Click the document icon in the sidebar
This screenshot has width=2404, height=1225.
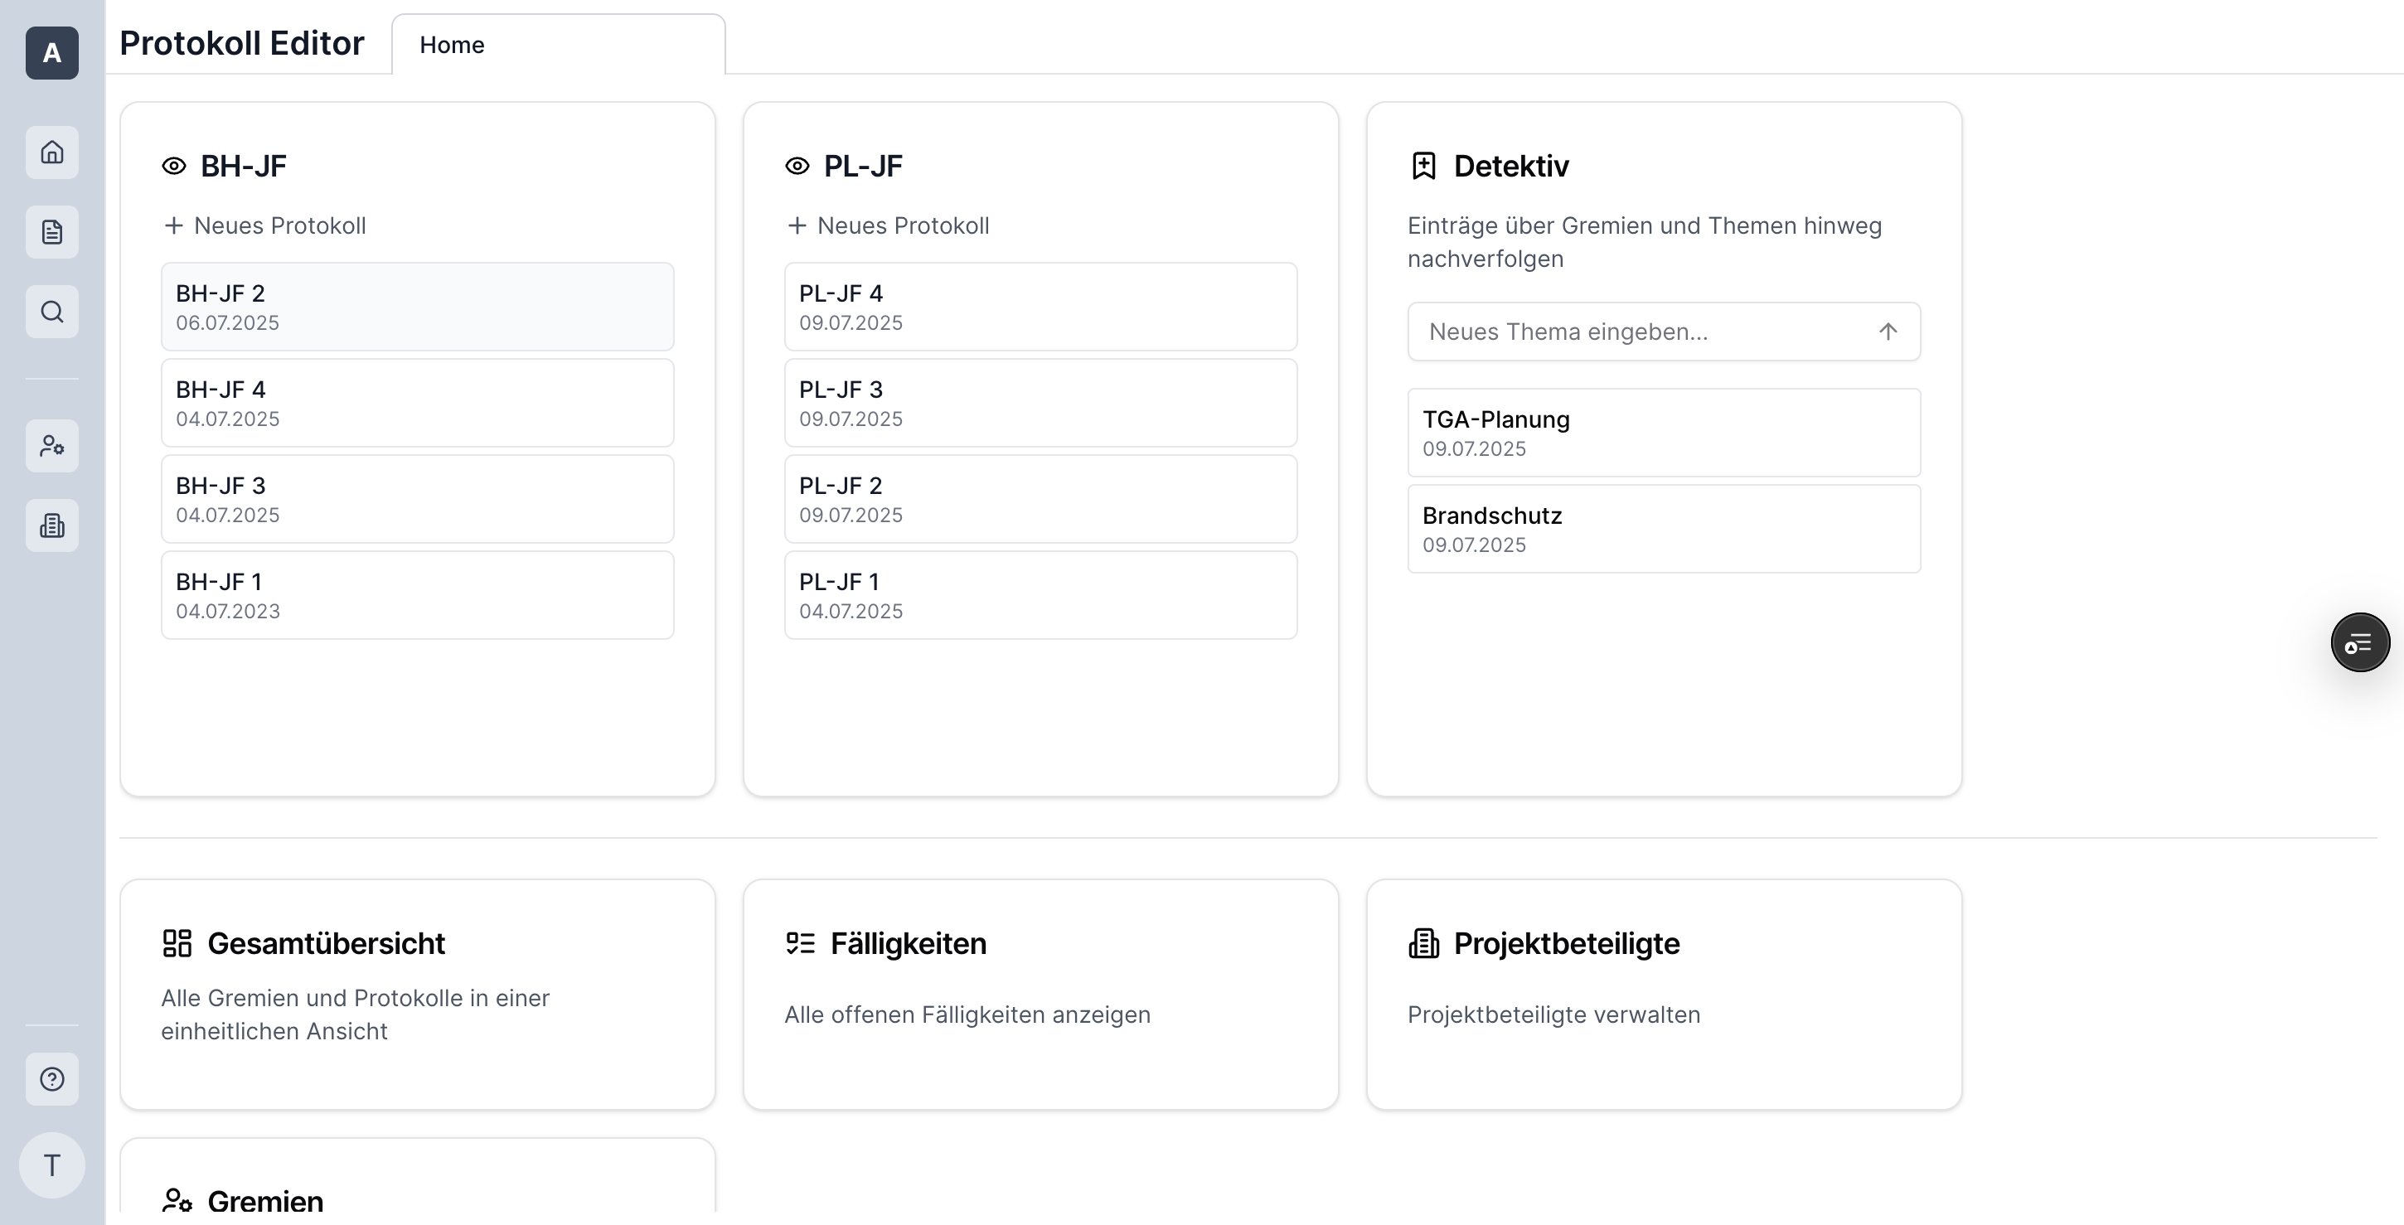tap(52, 232)
